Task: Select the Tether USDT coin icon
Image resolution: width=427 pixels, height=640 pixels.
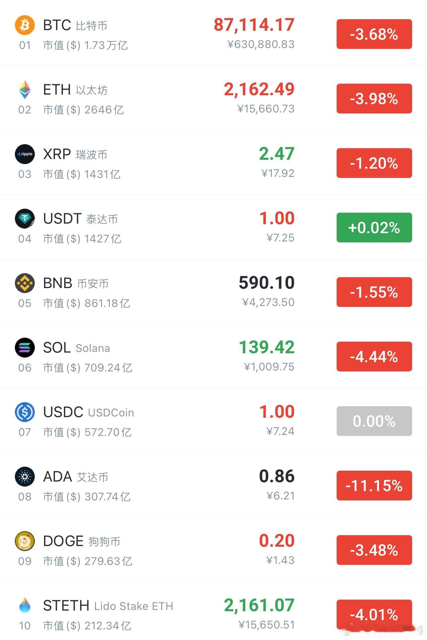Action: 25,219
